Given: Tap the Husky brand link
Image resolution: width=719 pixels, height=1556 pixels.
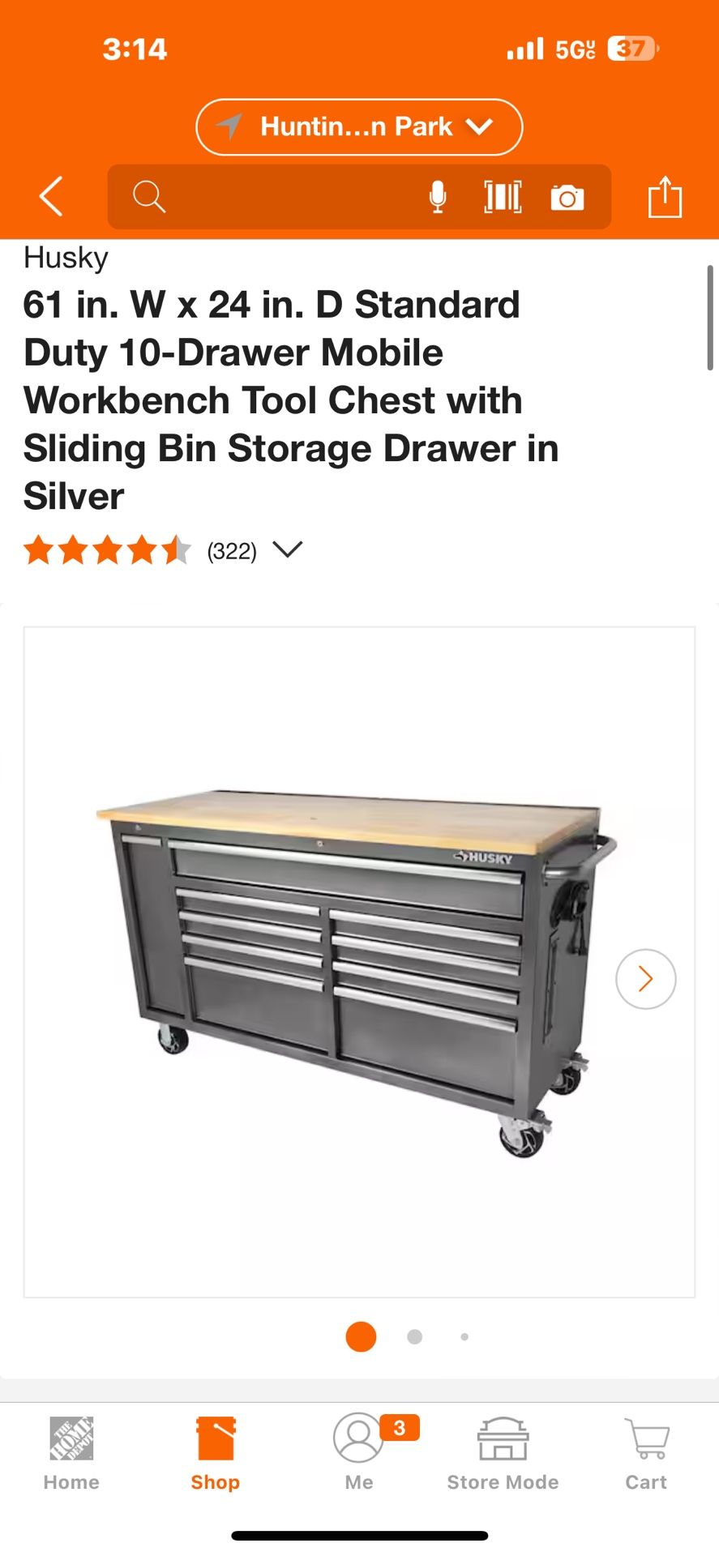Looking at the screenshot, I should (x=66, y=258).
